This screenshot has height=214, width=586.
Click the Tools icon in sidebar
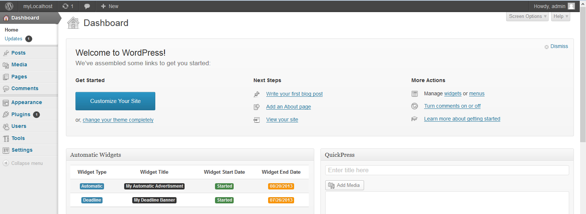click(6, 139)
